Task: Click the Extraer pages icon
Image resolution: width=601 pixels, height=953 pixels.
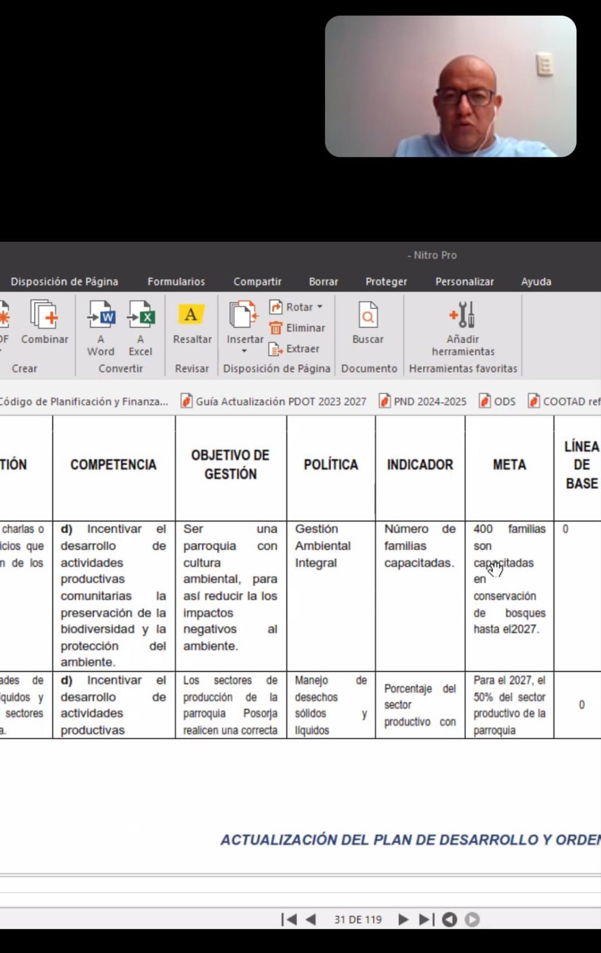Action: pyautogui.click(x=275, y=349)
